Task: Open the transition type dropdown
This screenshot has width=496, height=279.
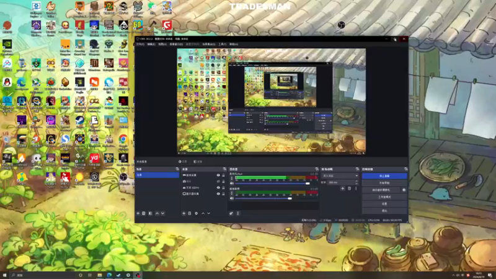Action: tap(340, 175)
